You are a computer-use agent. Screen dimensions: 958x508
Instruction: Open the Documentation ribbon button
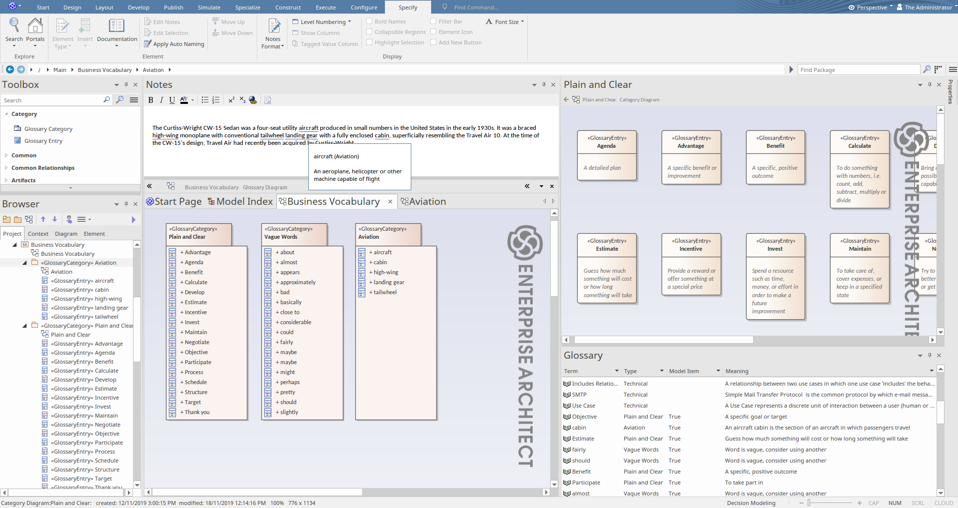[x=117, y=30]
